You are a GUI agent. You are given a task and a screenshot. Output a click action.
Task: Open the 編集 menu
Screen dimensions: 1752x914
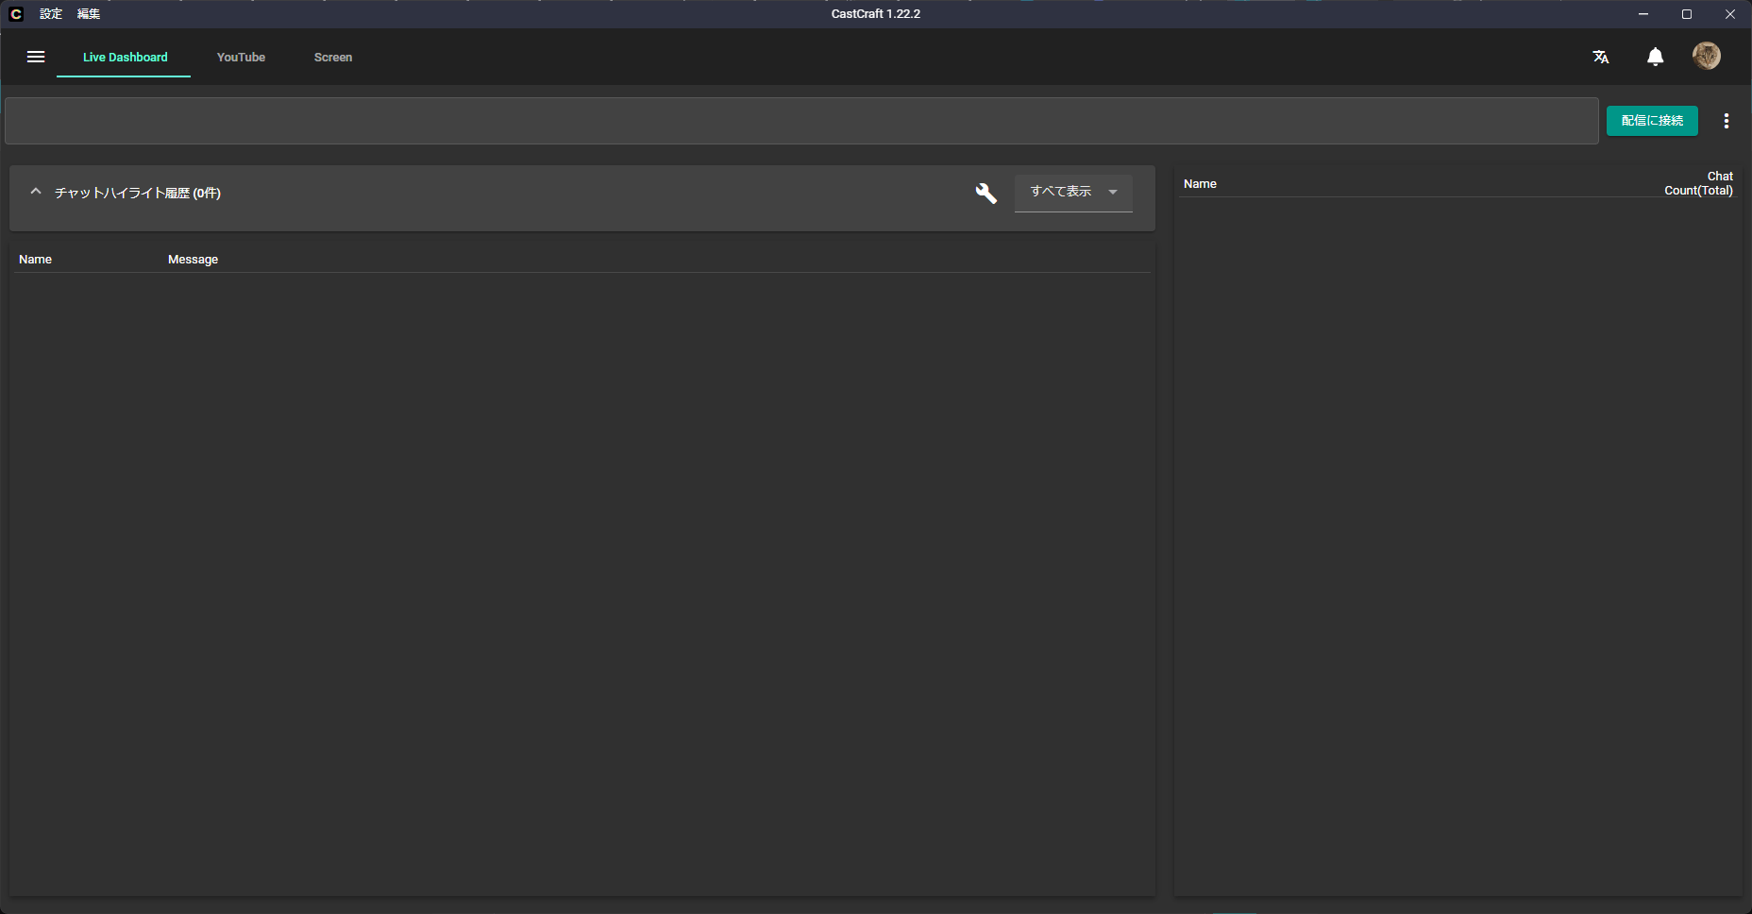point(89,14)
